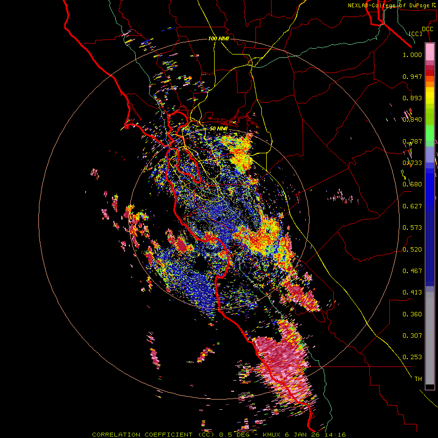Select the 0.360 scale value
Viewport: 438px width, 438px height.
click(x=412, y=314)
